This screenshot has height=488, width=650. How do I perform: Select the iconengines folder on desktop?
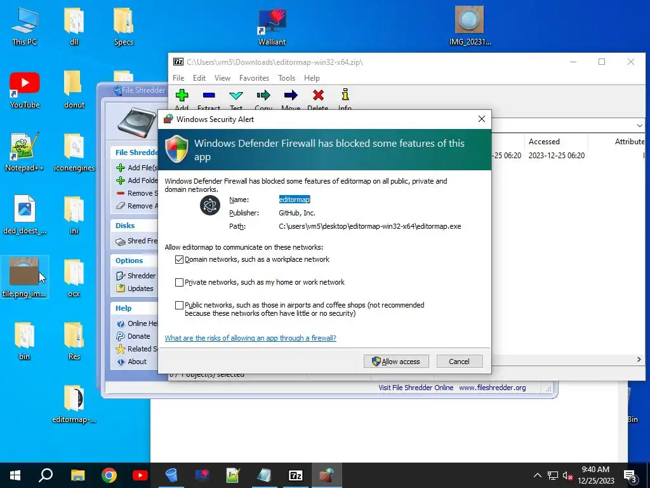tap(74, 152)
